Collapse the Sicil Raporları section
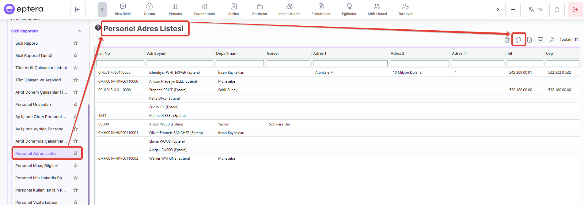Viewport: 584px width, 205px height. coord(79,31)
